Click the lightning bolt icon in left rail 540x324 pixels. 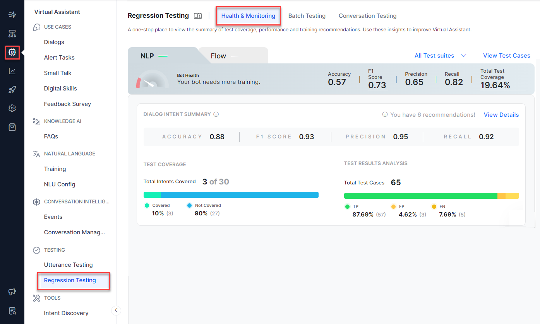tap(12, 15)
